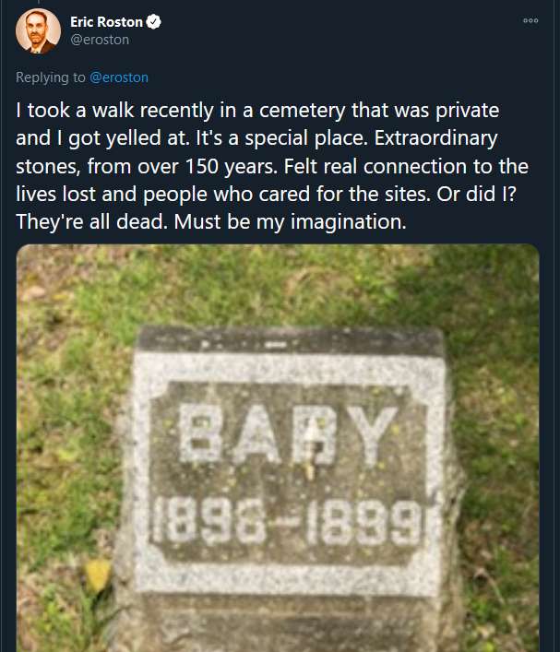Click the blue @eroston mention after "Replying to"
Screen dimensions: 560x652
click(x=119, y=77)
